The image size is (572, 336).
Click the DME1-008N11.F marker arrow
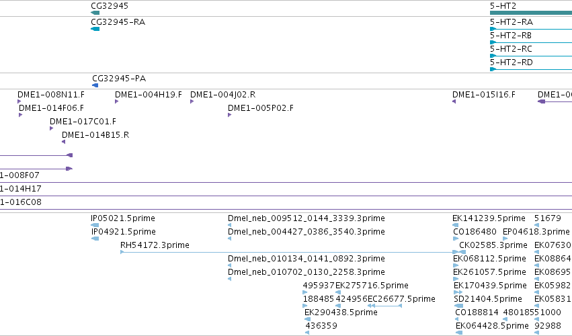point(19,101)
